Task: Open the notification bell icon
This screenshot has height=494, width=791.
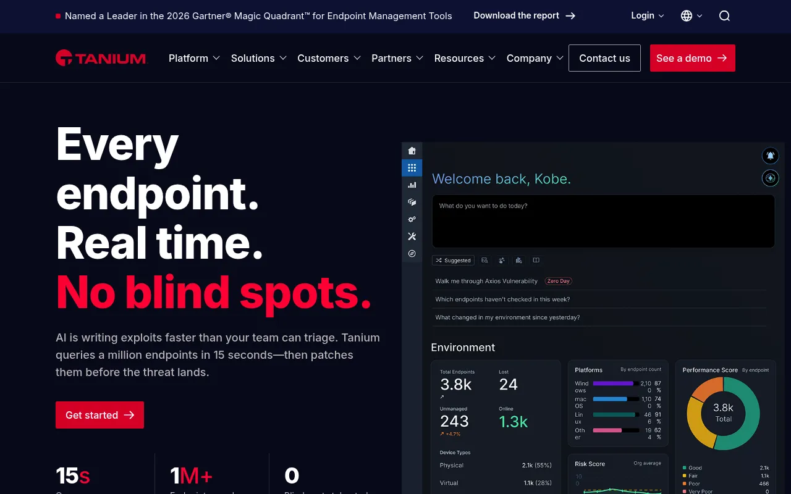Action: tap(771, 156)
